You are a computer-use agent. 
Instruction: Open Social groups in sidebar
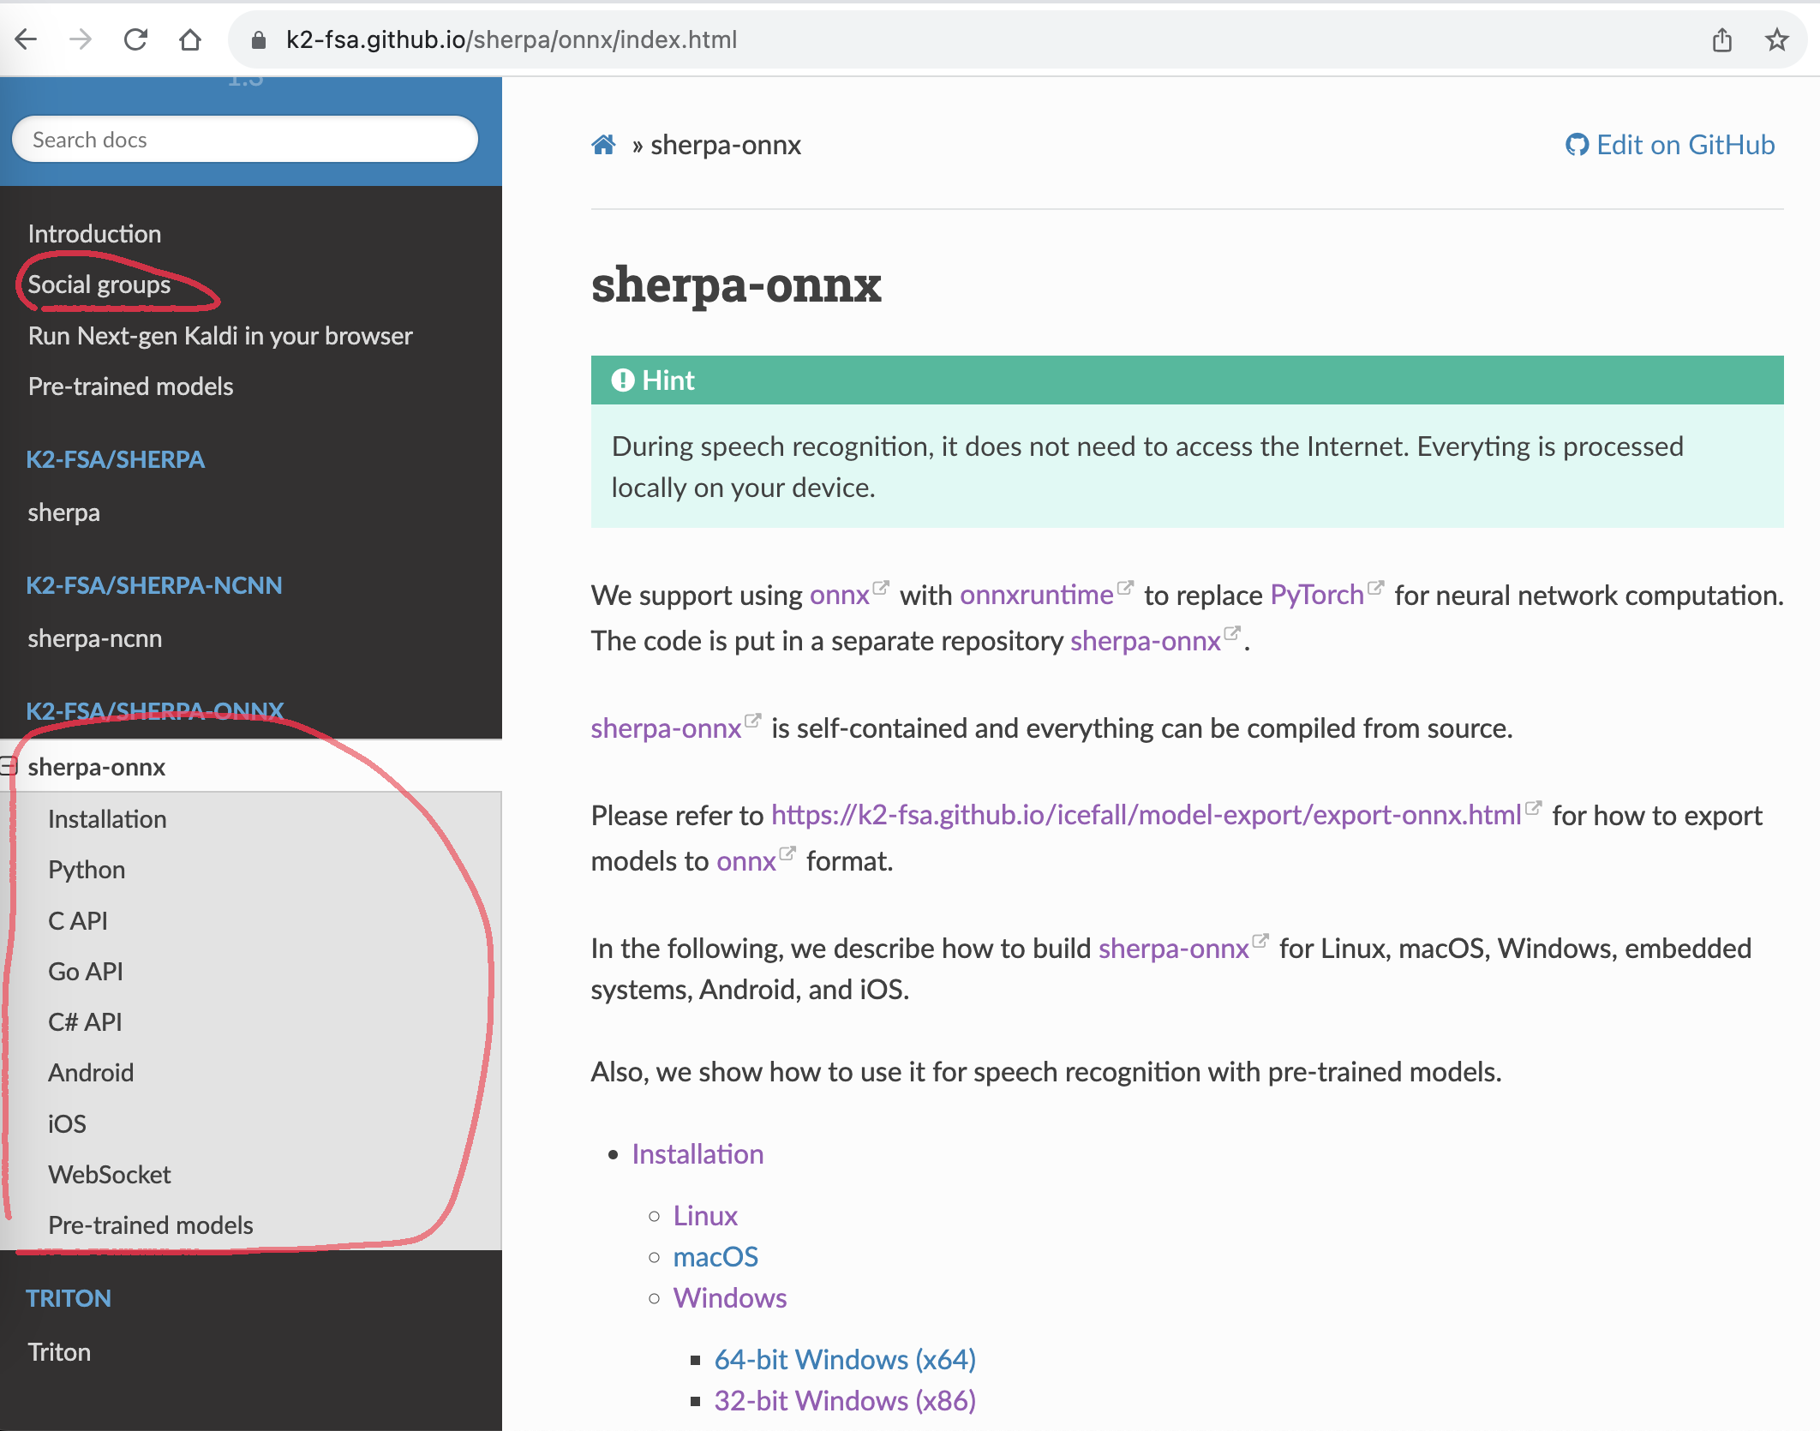click(x=99, y=284)
